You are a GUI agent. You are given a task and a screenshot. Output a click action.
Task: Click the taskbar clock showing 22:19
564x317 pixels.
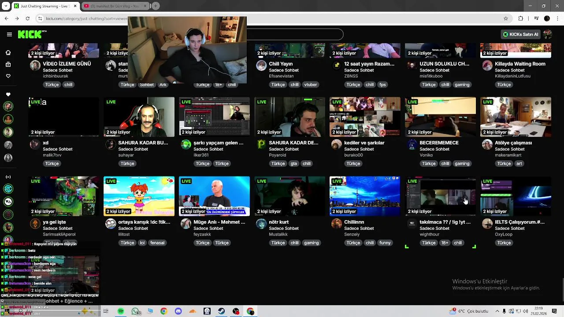[x=538, y=311]
